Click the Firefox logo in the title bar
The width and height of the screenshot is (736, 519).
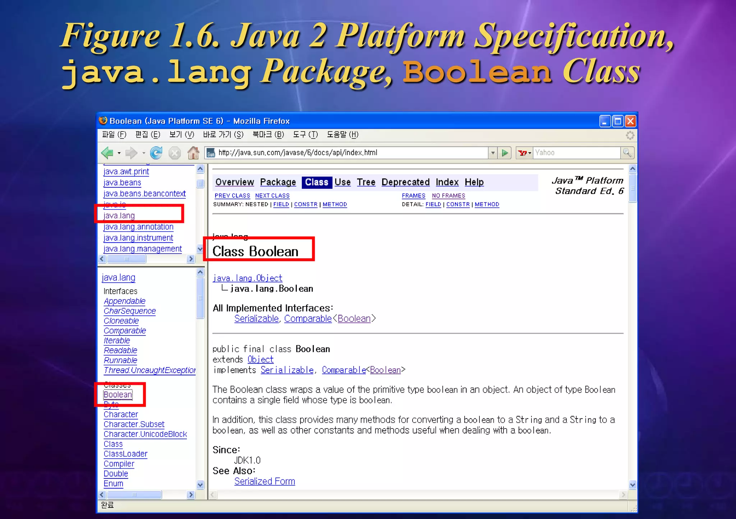tap(103, 120)
